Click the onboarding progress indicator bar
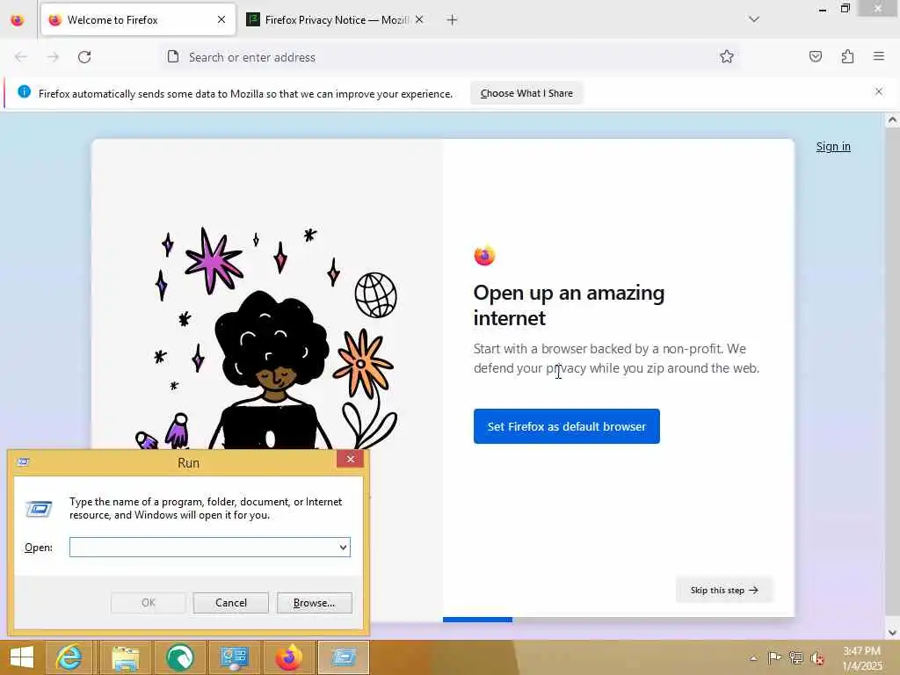The image size is (900, 675). point(619,620)
